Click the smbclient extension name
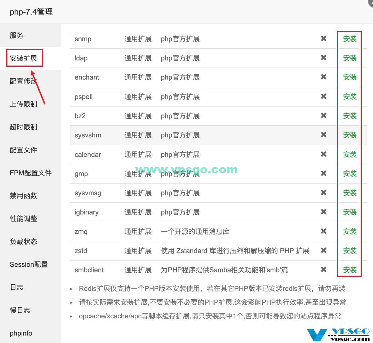 (x=89, y=270)
